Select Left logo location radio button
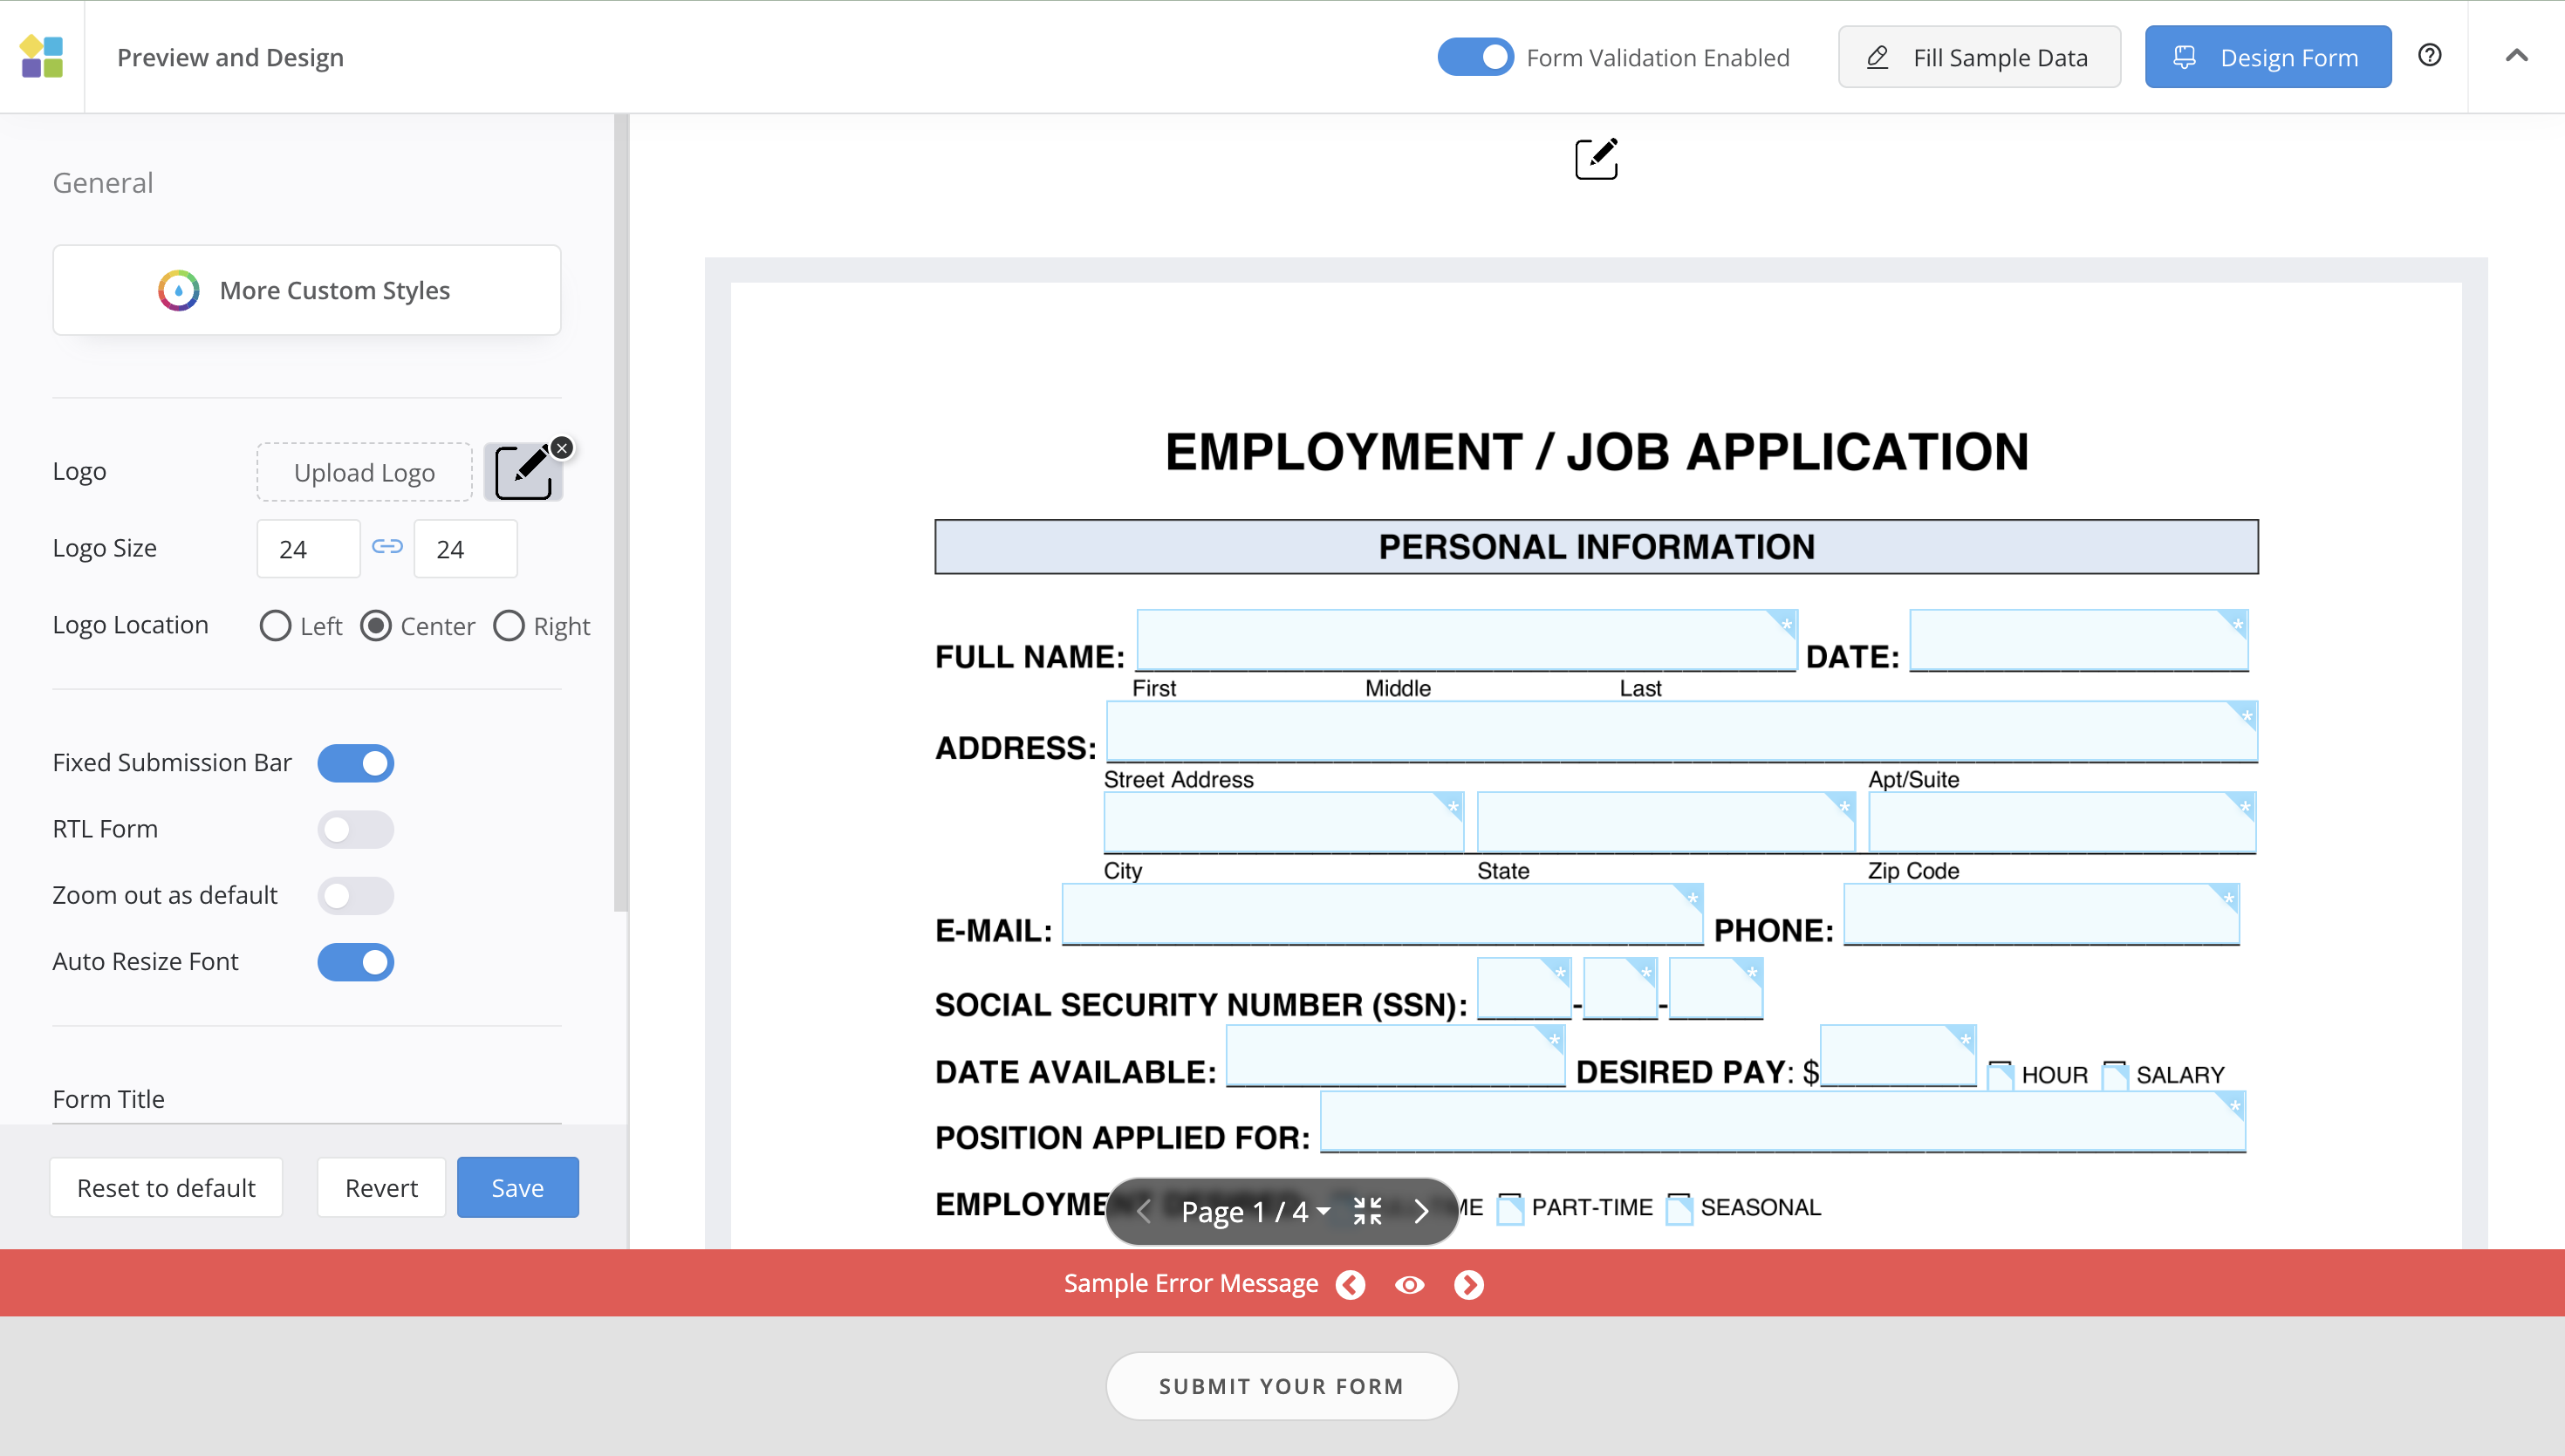Image resolution: width=2565 pixels, height=1456 pixels. point(275,626)
